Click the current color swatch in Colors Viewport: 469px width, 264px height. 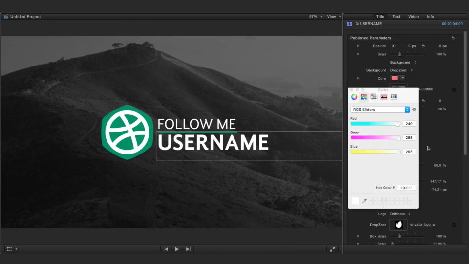click(355, 200)
